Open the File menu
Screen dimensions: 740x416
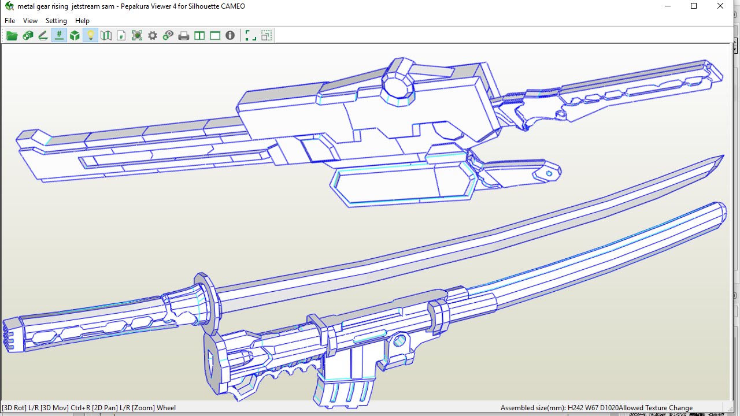10,21
